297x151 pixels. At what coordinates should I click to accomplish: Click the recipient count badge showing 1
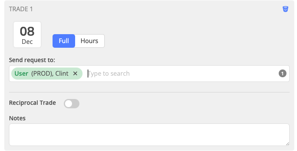point(283,73)
